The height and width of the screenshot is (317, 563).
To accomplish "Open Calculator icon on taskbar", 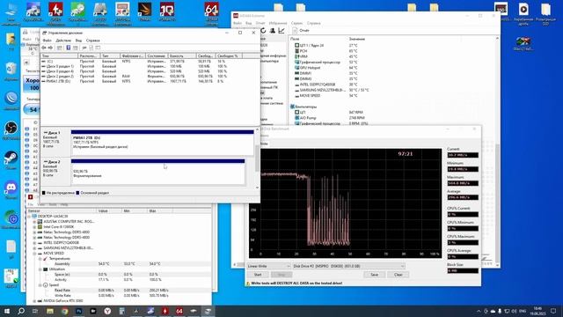I will click(121, 311).
